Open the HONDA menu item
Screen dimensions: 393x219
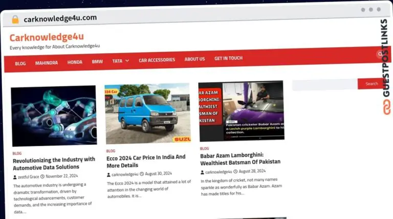(75, 62)
